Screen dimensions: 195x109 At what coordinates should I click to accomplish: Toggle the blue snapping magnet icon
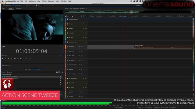pos(86,16)
